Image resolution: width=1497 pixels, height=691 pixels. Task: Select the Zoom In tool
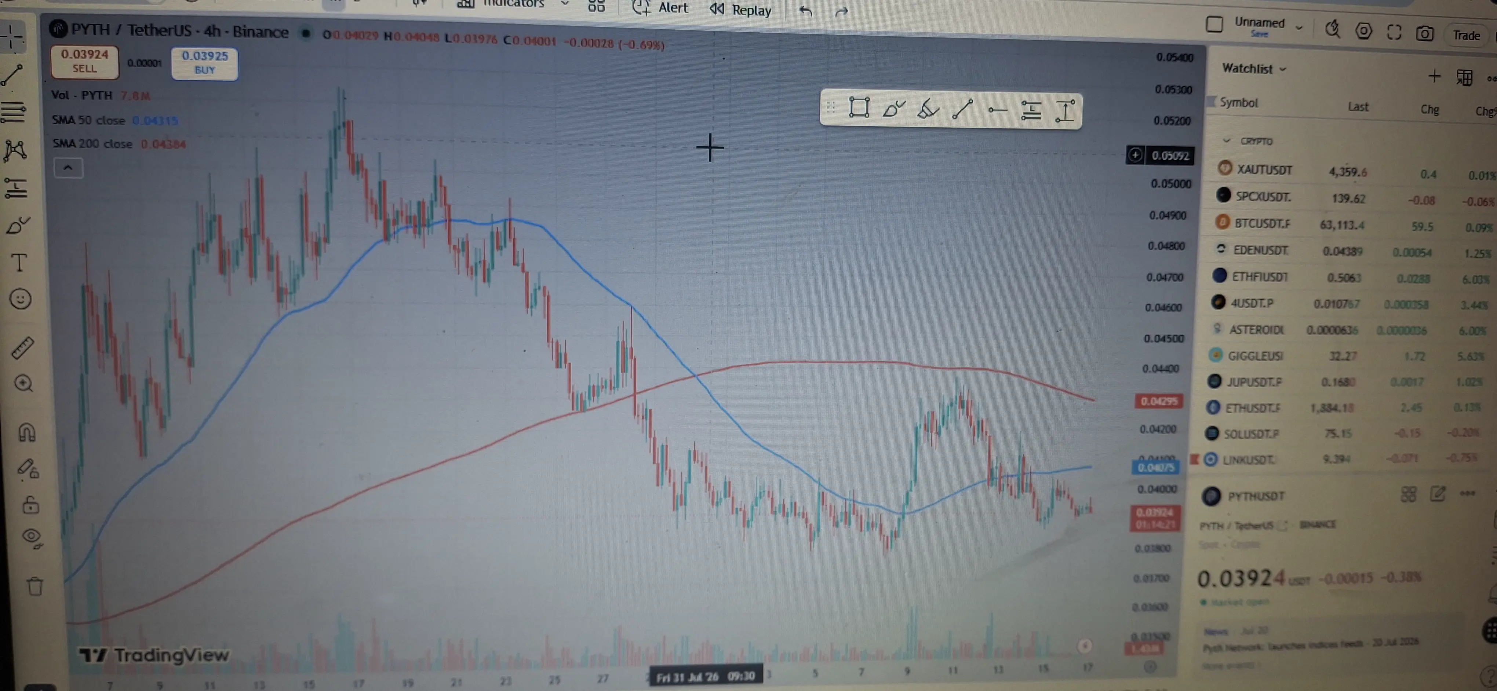pos(24,384)
